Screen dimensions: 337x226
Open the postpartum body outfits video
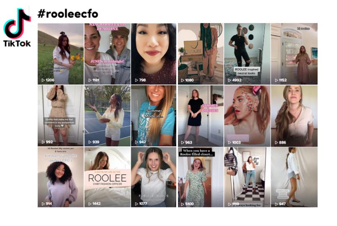point(60,116)
